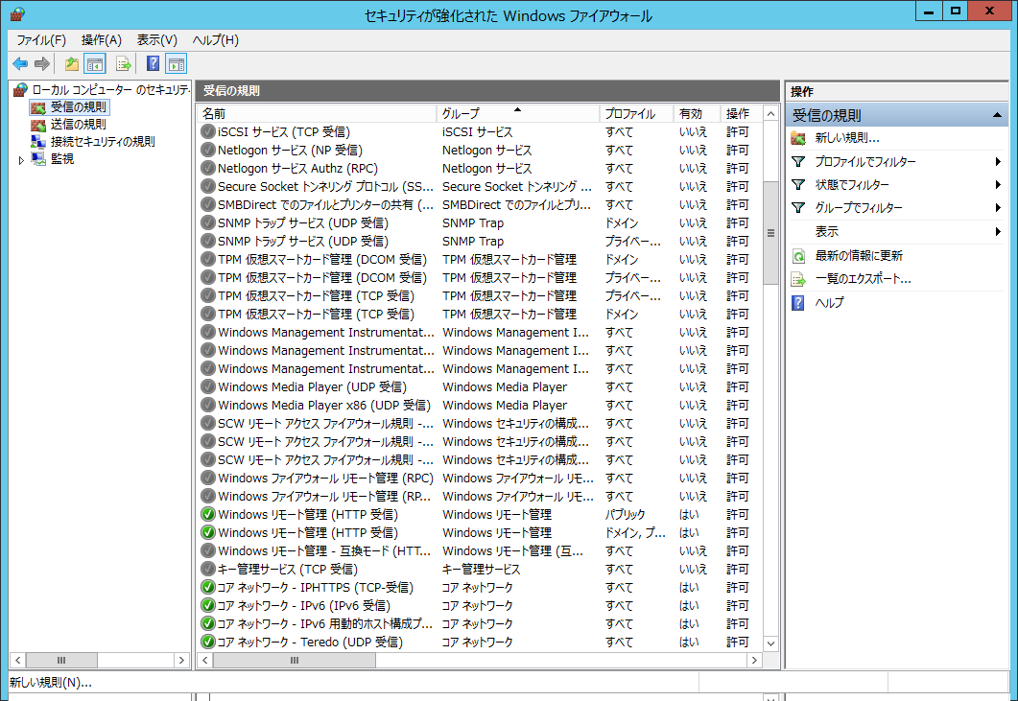This screenshot has height=701, width=1018.
Task: Click the 最新の情報に更新 refresh icon
Action: 798,256
